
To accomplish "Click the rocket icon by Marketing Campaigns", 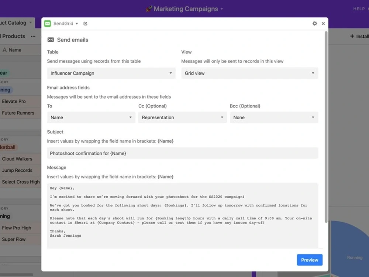I will [x=149, y=9].
